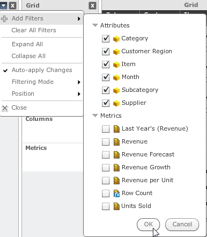Collapse the Metrics section triangle
Viewport: 207px width, 237px height.
click(95, 116)
